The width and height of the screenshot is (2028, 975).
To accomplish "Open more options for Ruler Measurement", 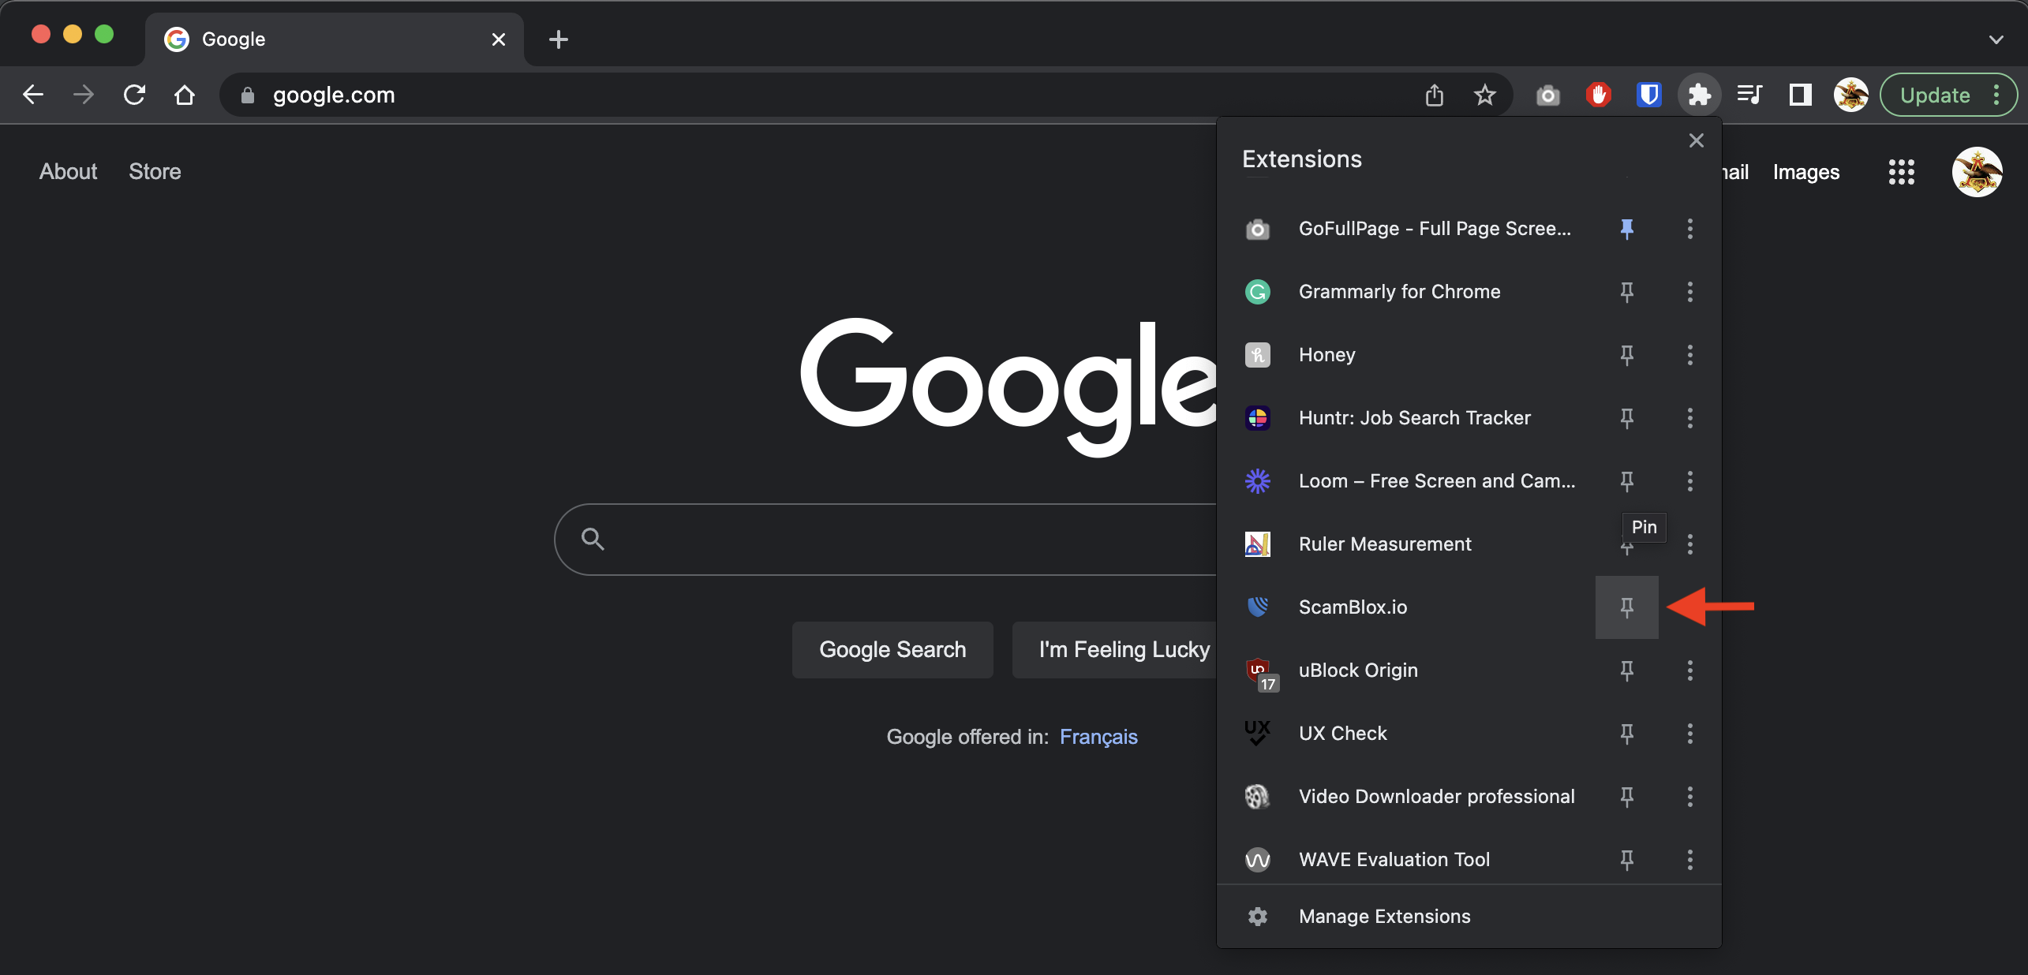I will (1690, 544).
